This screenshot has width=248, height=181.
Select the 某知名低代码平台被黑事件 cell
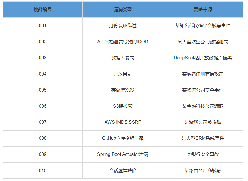click(x=203, y=26)
